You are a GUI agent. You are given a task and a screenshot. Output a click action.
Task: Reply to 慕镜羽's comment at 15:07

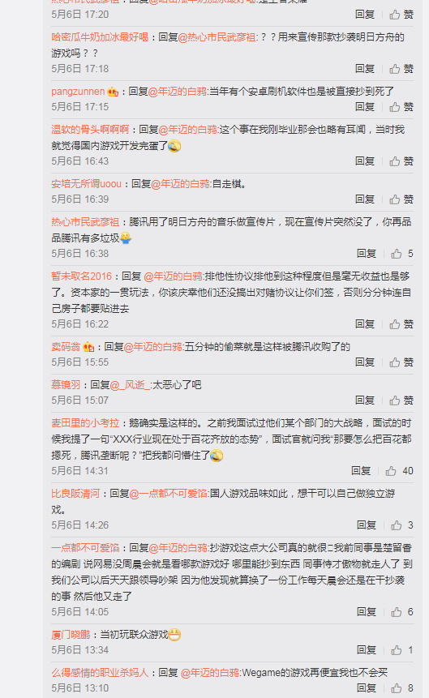(365, 400)
